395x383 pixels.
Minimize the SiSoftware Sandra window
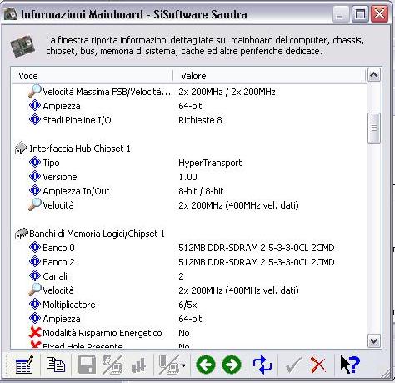pyautogui.click(x=341, y=14)
